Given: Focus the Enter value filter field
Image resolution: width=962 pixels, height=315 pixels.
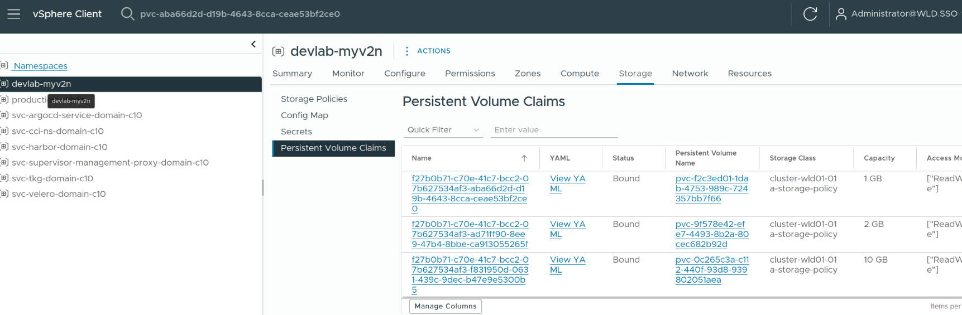Looking at the screenshot, I should [x=554, y=130].
